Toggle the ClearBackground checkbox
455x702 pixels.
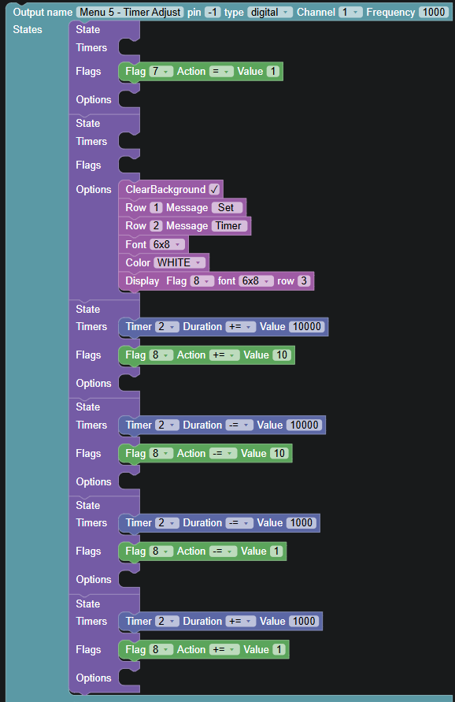point(214,189)
